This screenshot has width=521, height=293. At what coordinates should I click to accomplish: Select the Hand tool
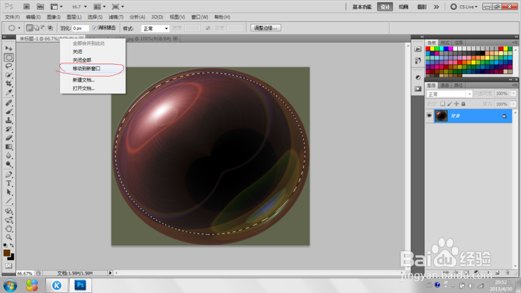pyautogui.click(x=9, y=228)
